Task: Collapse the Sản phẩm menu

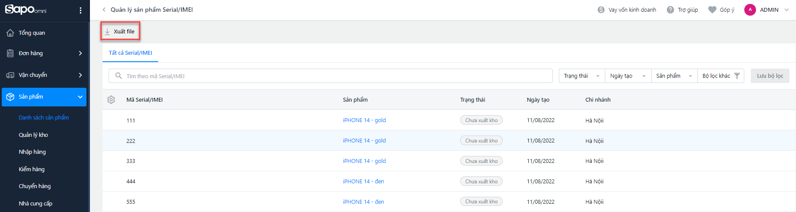Action: pyautogui.click(x=80, y=97)
